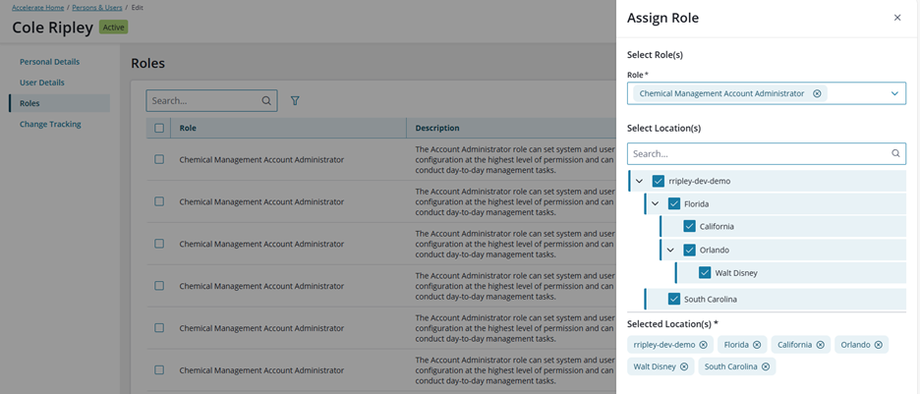The width and height of the screenshot is (920, 394).
Task: Select the California tree label
Action: click(x=717, y=226)
